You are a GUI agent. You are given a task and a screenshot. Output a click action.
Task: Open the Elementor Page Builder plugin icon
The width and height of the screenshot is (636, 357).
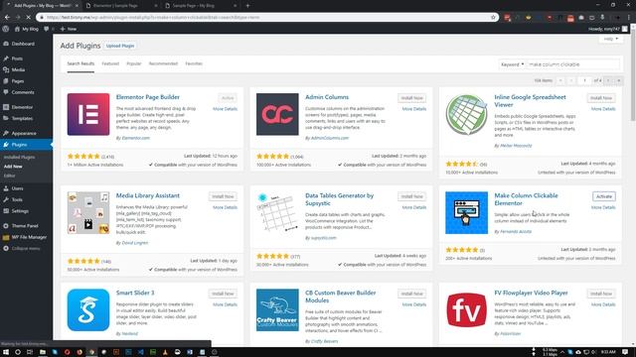[88, 114]
